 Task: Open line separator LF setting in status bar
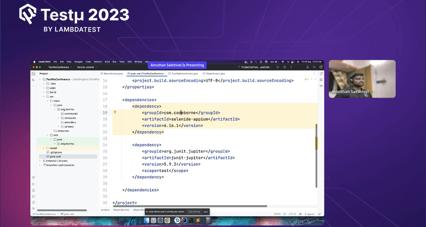285,214
